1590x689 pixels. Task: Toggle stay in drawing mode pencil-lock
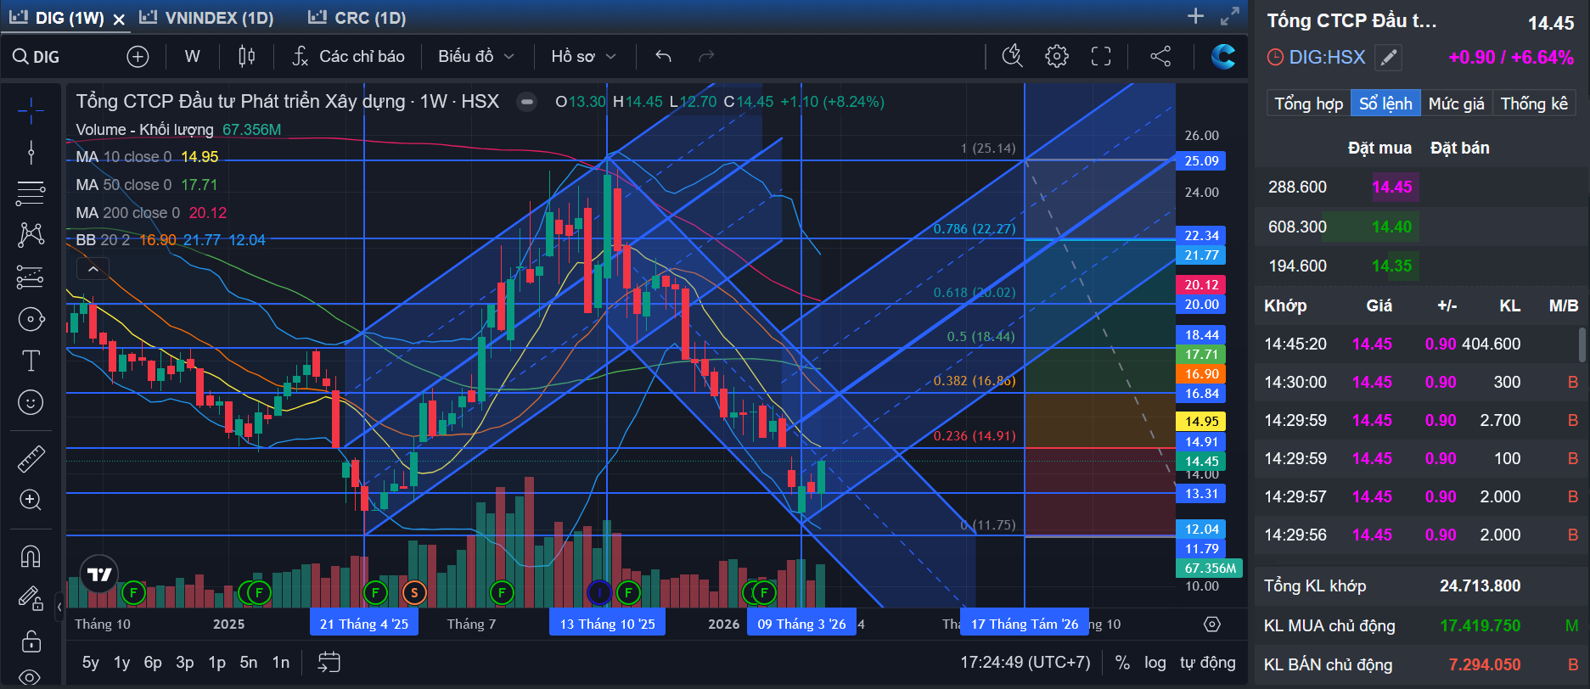point(31,598)
